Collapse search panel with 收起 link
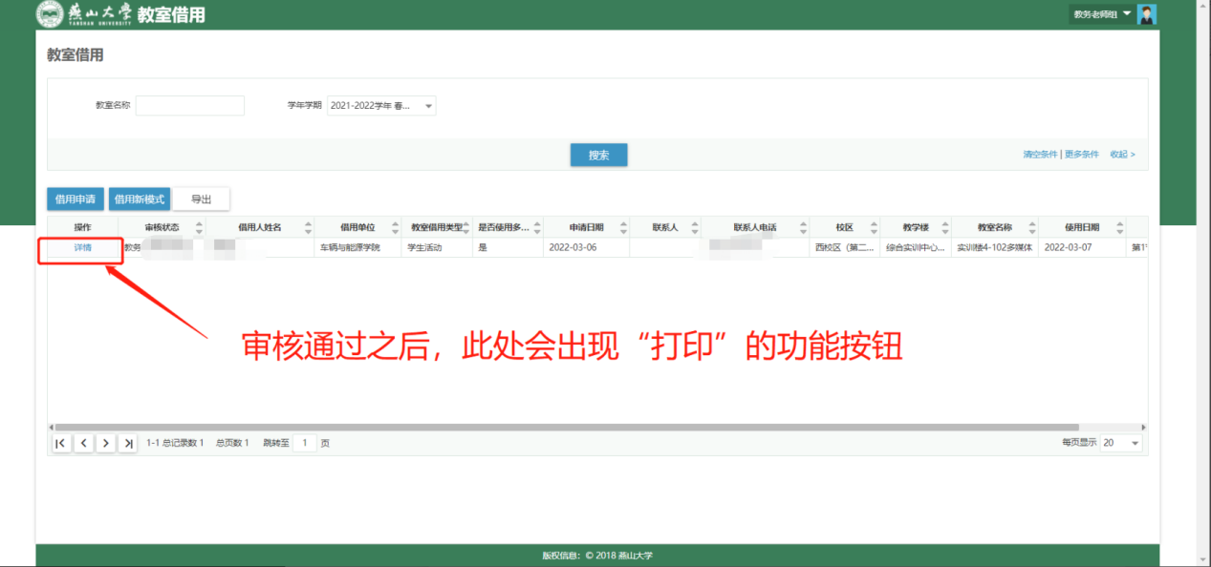1211x567 pixels. click(1122, 155)
